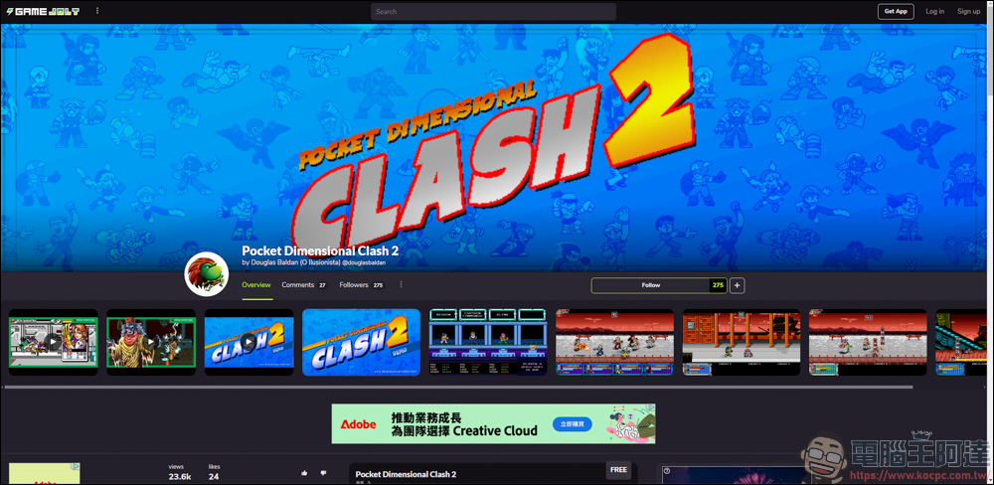Like the game with thumbs up icon

tap(304, 473)
